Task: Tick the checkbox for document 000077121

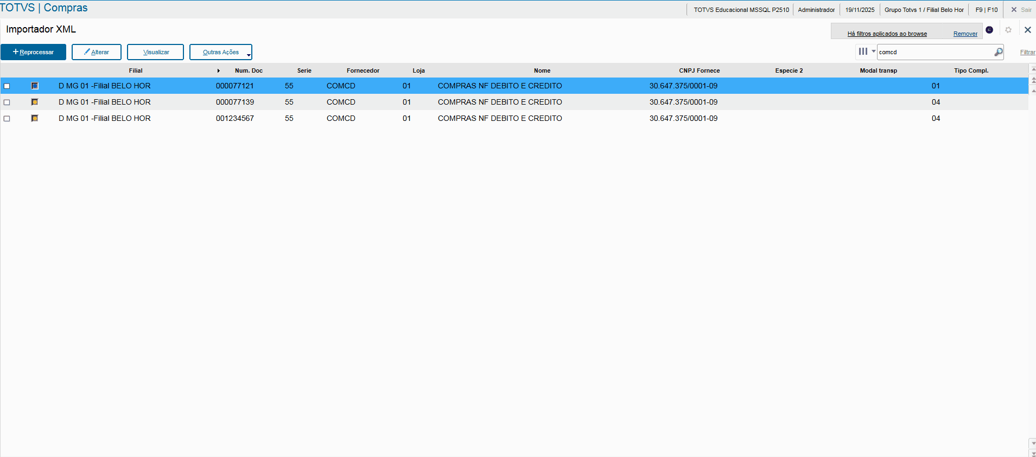Action: click(7, 86)
